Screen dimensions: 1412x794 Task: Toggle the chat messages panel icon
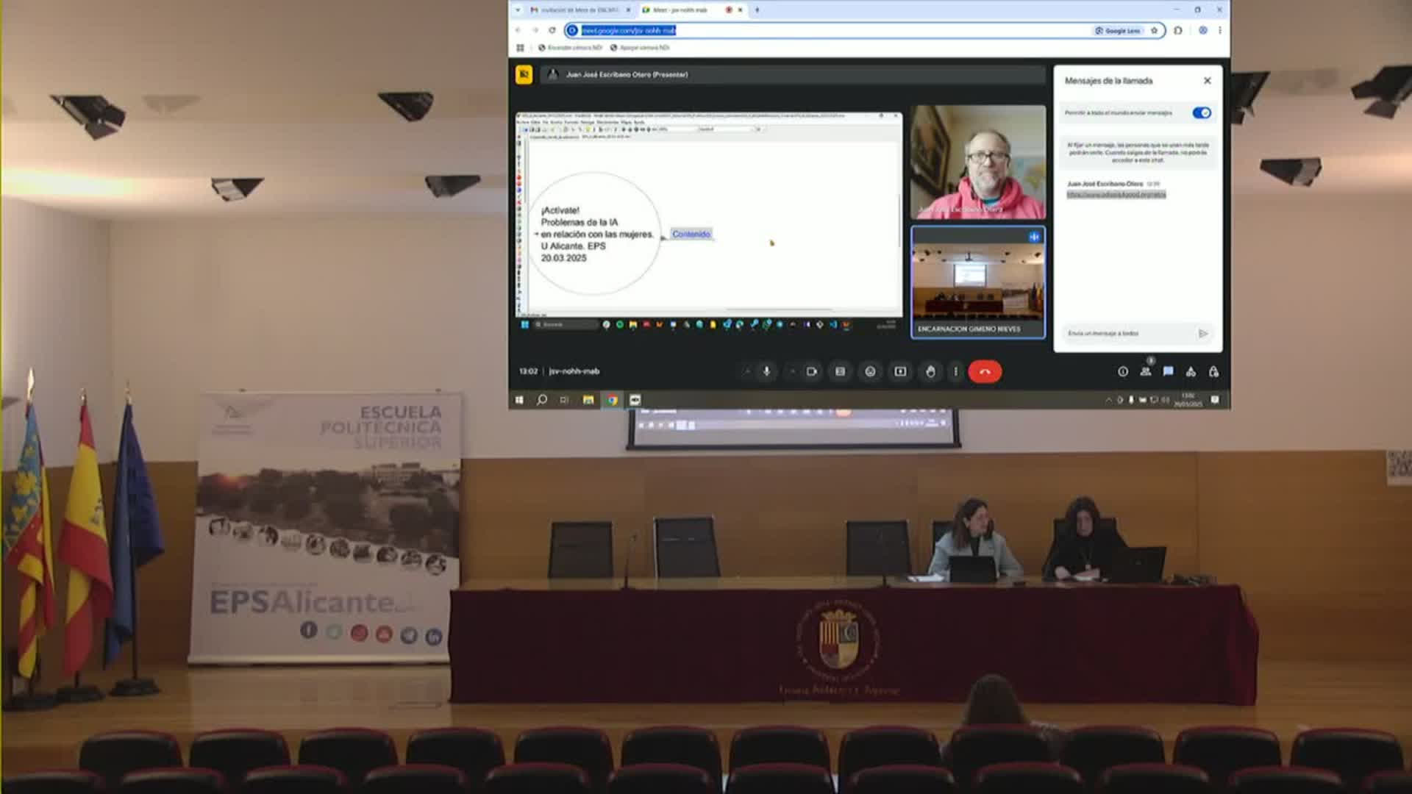pyautogui.click(x=1168, y=371)
